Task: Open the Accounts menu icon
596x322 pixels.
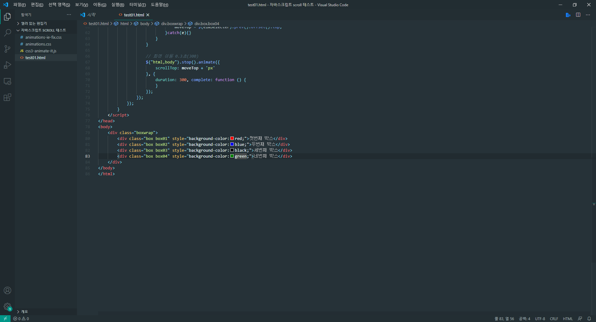Action: pyautogui.click(x=7, y=290)
